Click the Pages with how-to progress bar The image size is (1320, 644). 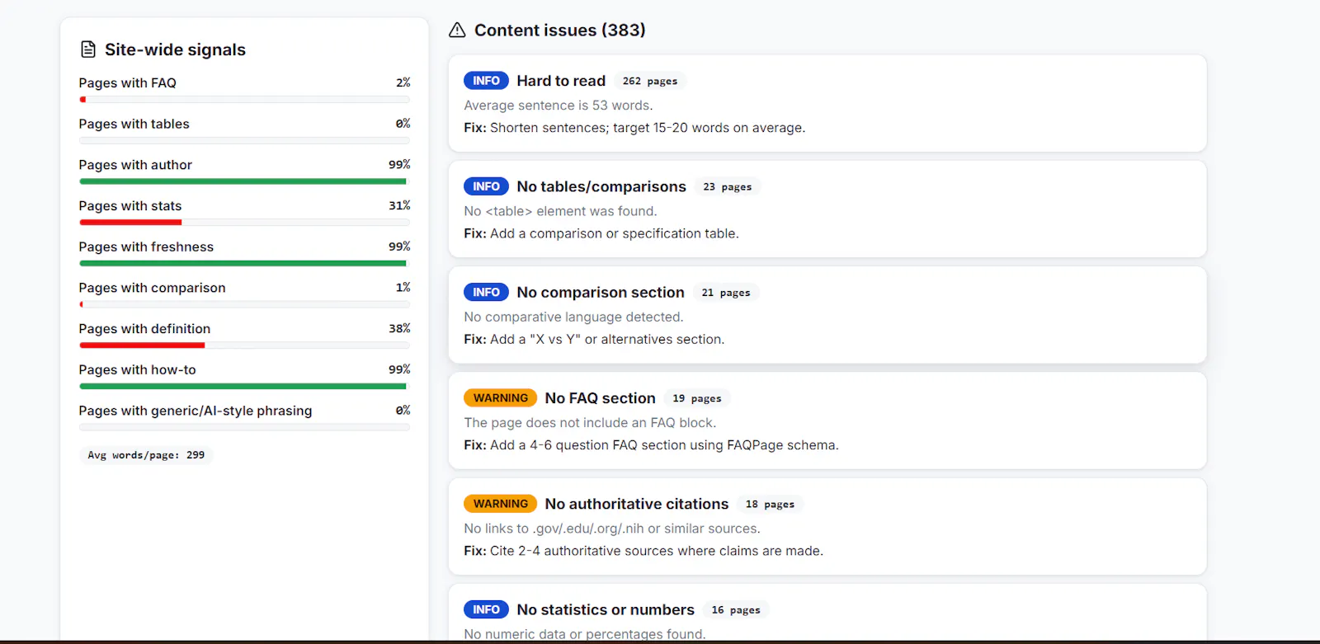point(244,387)
